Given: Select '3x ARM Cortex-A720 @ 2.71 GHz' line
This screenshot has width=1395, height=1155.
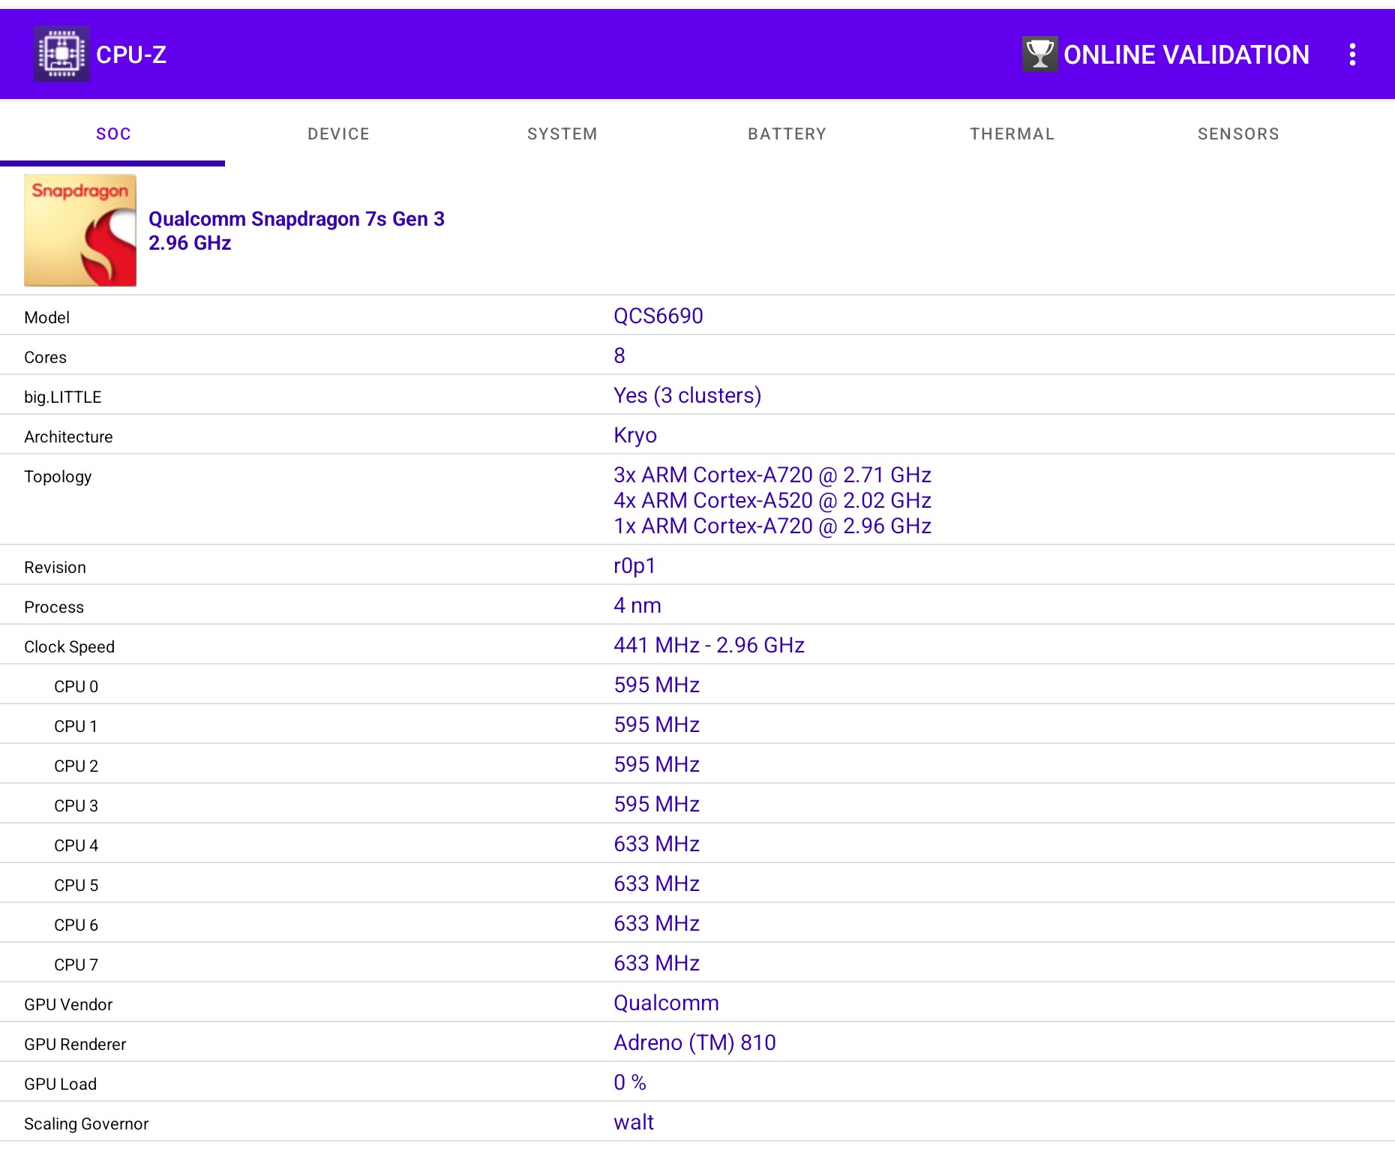Looking at the screenshot, I should point(772,475).
